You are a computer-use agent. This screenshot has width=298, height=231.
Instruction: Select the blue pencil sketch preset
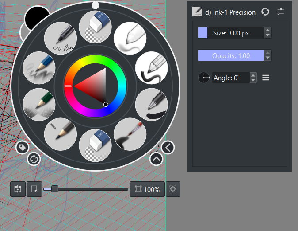tap(39, 68)
